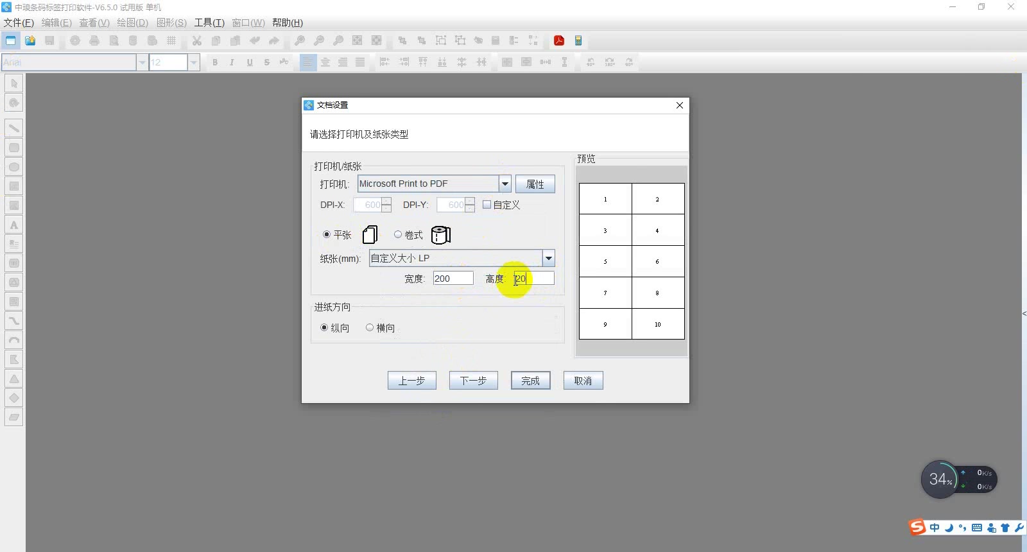Viewport: 1027px width, 552px height.
Task: Open the 帮助(H) menu
Action: pos(288,22)
